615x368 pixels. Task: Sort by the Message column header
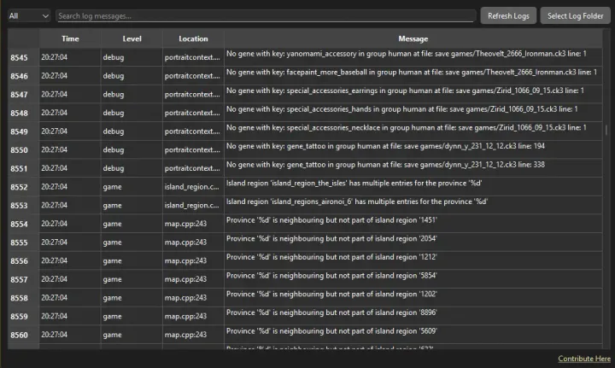pyautogui.click(x=413, y=38)
